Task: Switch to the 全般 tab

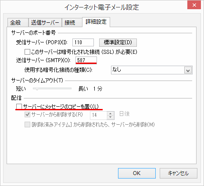Action: (x=18, y=23)
